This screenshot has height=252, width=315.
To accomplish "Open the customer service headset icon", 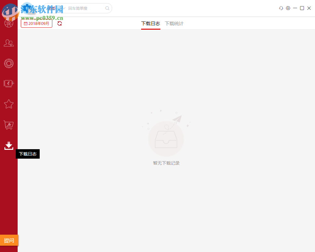I will coord(281,8).
